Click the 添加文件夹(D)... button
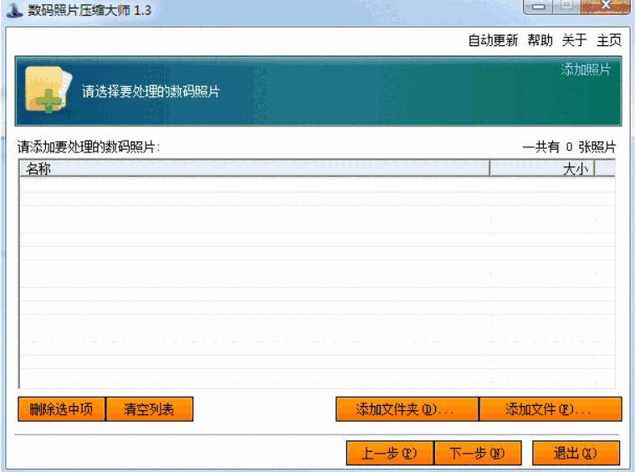 [407, 409]
